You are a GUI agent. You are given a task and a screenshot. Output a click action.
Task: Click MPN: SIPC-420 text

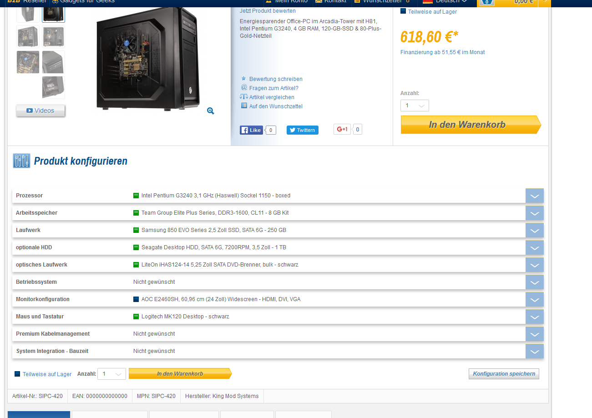(x=156, y=396)
